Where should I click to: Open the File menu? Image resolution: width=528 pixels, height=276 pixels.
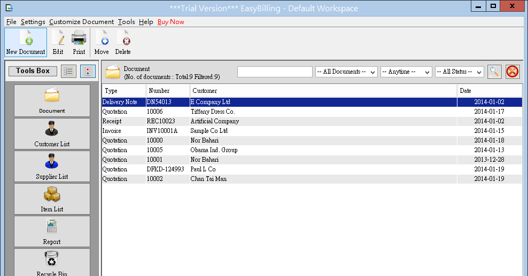(x=11, y=22)
